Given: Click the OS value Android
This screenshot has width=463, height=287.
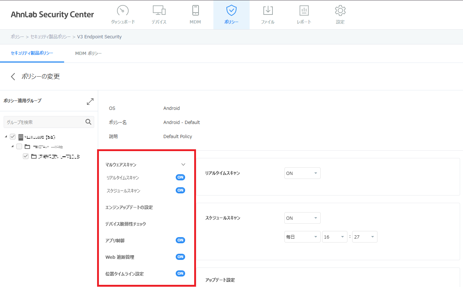Looking at the screenshot, I should point(171,108).
